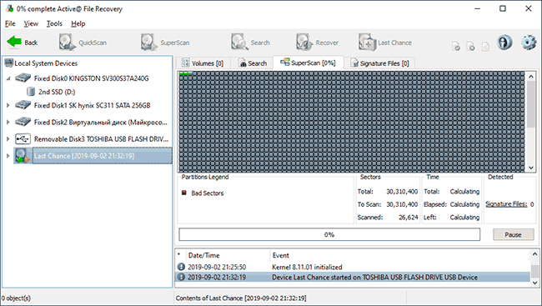The height and width of the screenshot is (306, 542).
Task: Select the Kernel 8.11.01 initialized log row
Action: (353, 267)
